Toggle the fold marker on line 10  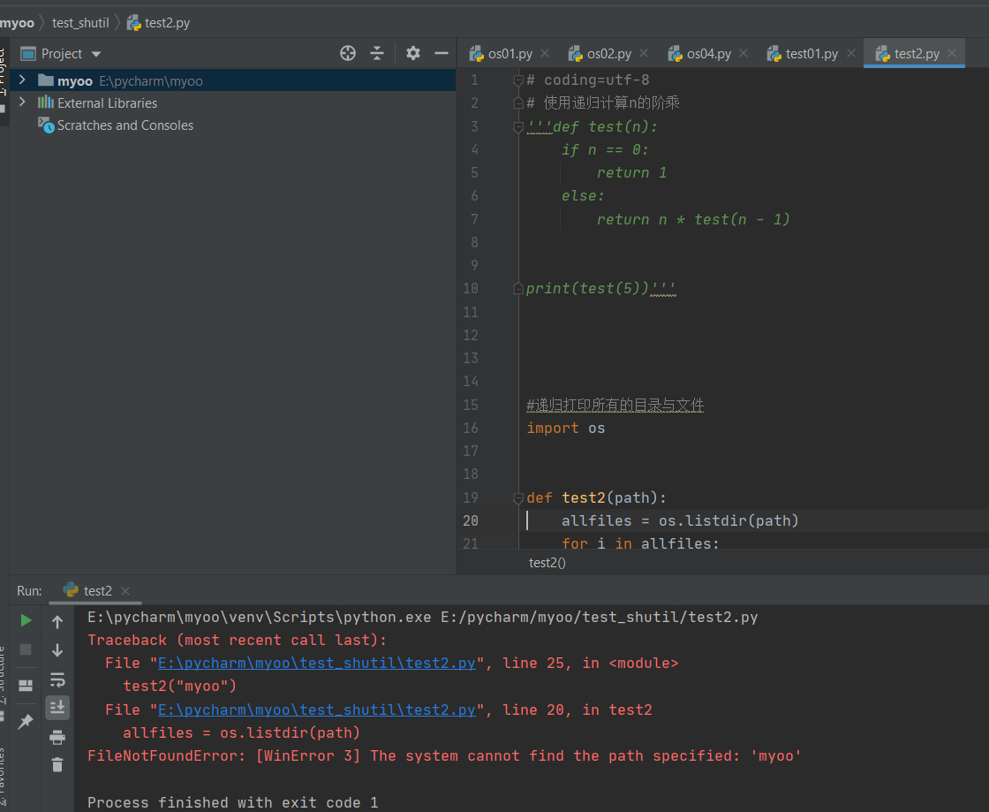(517, 289)
